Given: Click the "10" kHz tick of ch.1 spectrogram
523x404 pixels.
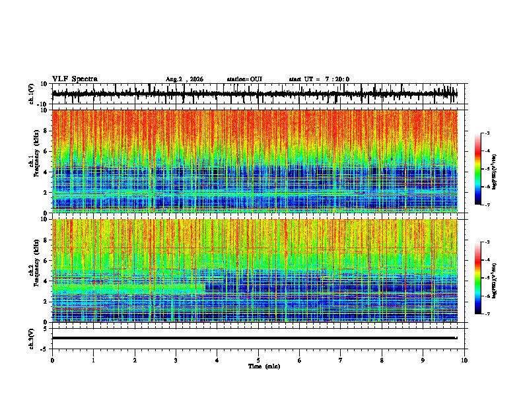Looking at the screenshot, I should [44, 110].
